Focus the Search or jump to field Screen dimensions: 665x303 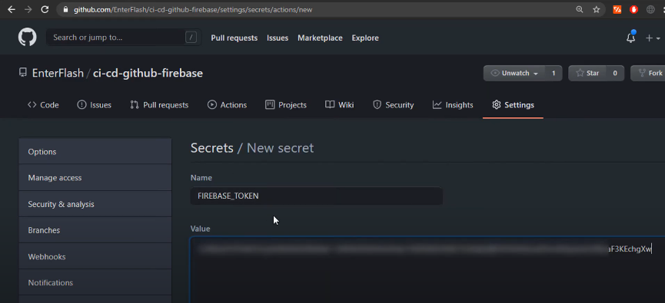coord(124,38)
